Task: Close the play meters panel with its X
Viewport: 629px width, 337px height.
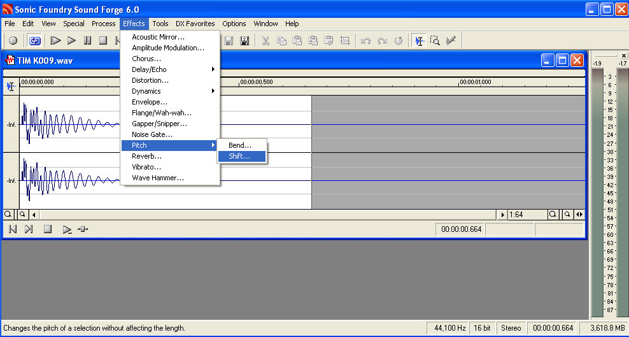Action: (623, 56)
